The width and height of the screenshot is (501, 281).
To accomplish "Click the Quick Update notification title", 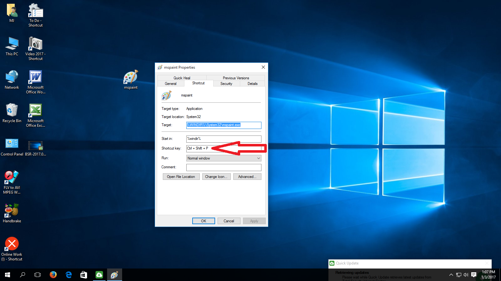I will tap(347, 263).
